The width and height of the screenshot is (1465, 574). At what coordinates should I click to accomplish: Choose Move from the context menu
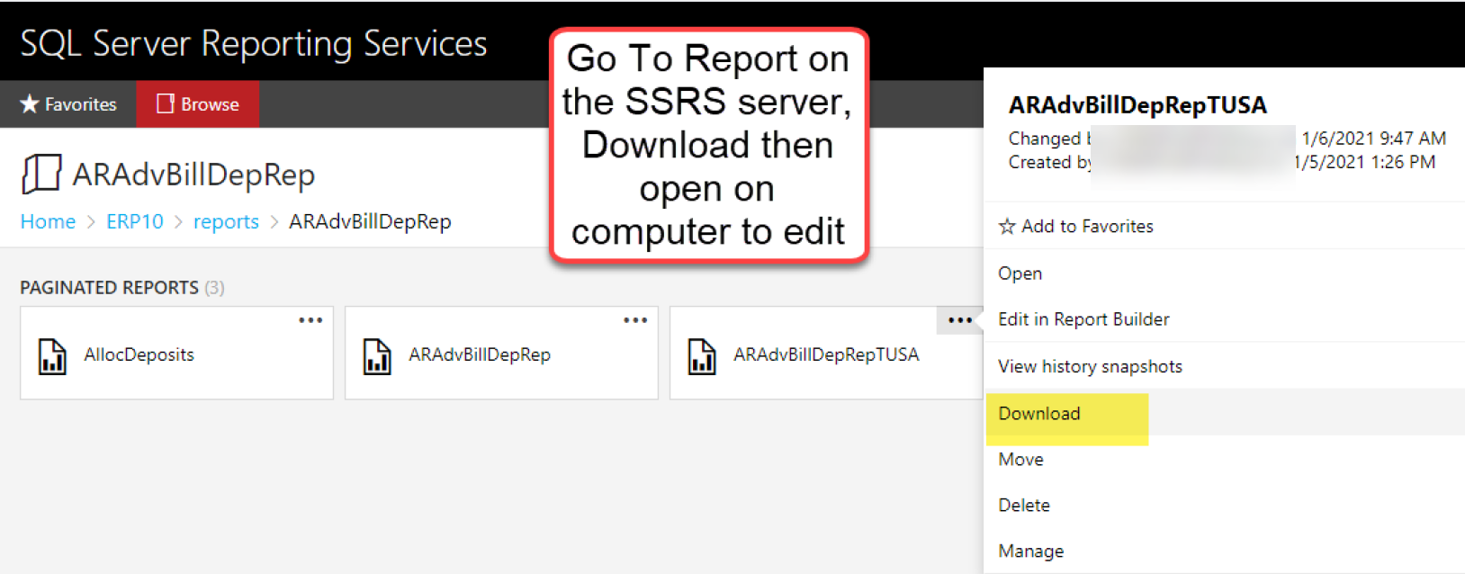[x=1224, y=460]
